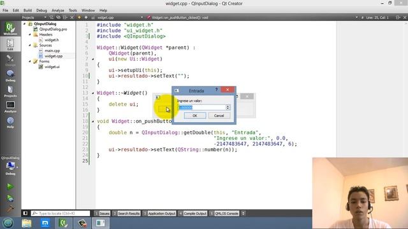The height and width of the screenshot is (229, 408).
Task: Collapse the QInputDialog project tree node
Action: coord(25,24)
